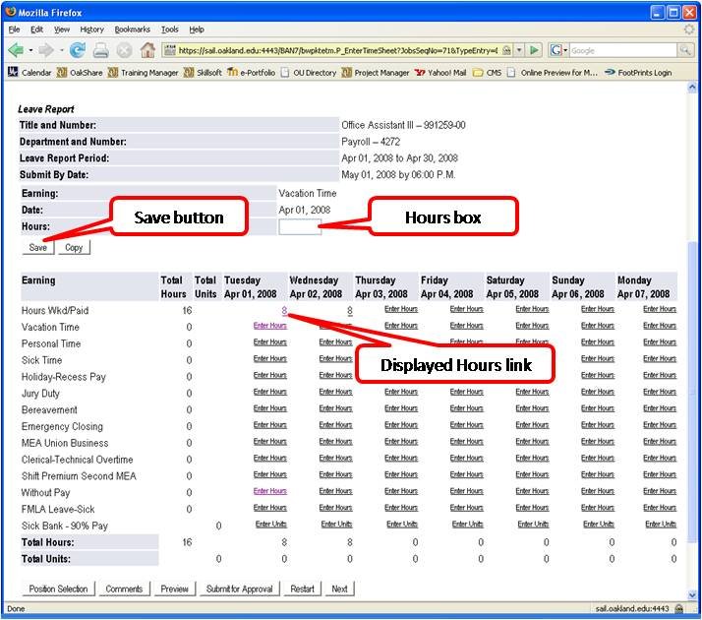Click the Forward navigation arrow
This screenshot has height=620, width=702.
click(44, 49)
